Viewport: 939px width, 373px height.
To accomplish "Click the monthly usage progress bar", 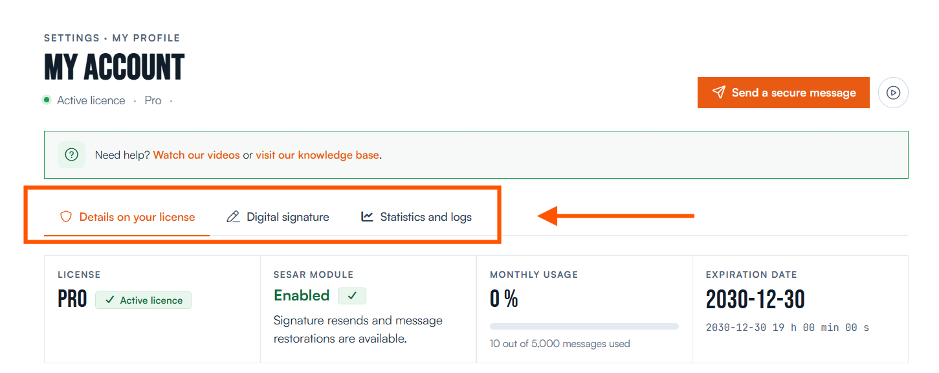I will click(x=584, y=326).
